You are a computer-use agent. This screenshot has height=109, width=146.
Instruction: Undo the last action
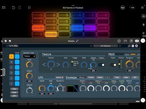click(13, 8)
